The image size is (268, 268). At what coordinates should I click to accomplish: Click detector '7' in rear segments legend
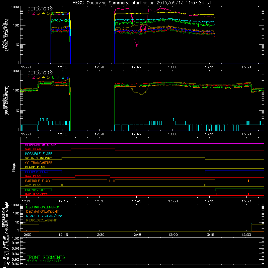point(58,77)
